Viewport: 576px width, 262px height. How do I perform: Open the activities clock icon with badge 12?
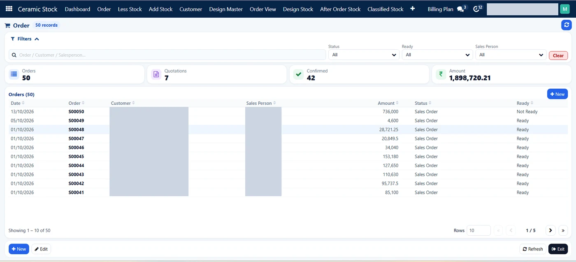[x=477, y=9]
